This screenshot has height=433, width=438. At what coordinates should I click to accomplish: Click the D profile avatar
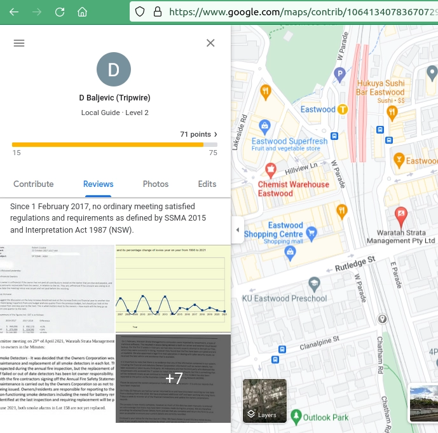113,69
